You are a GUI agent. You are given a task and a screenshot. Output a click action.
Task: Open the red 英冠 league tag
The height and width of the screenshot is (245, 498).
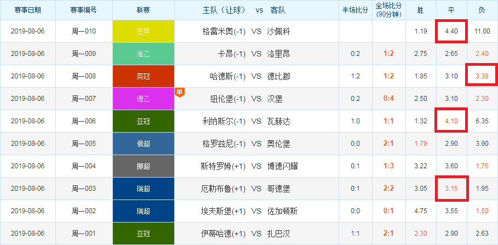tap(144, 76)
